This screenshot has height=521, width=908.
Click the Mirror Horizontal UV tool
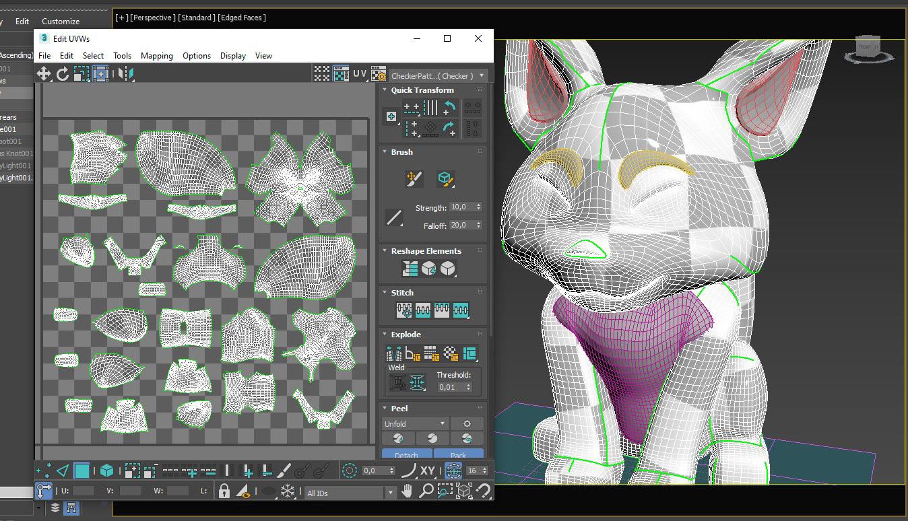(x=125, y=74)
